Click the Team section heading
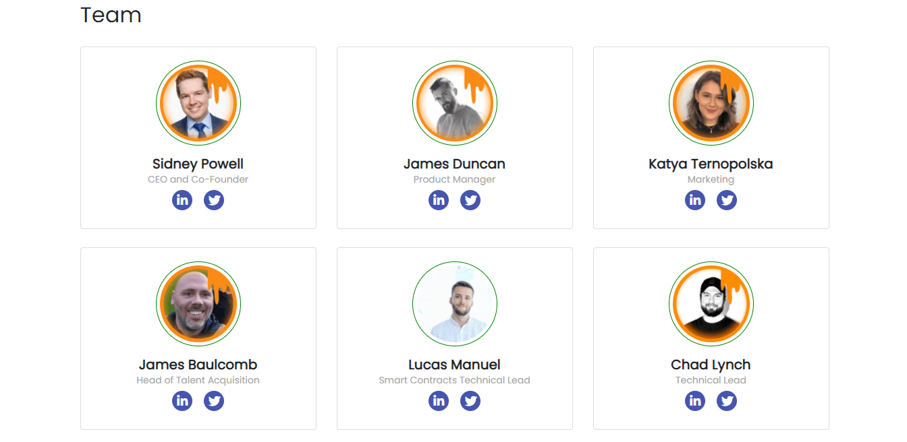The width and height of the screenshot is (907, 442). [x=111, y=15]
